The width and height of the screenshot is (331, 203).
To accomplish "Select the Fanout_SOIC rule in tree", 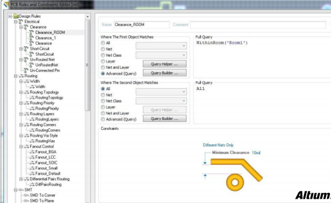I will point(46,163).
